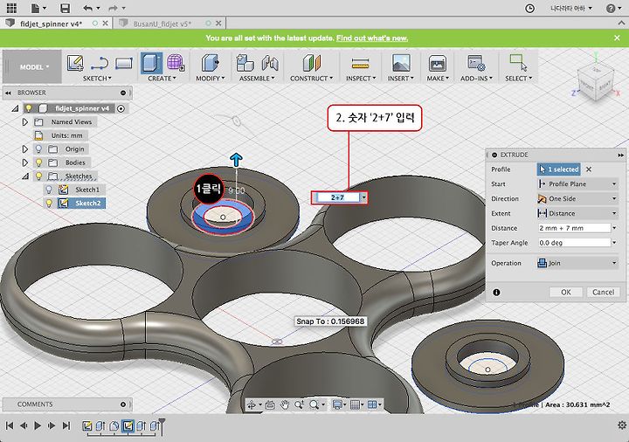The image size is (629, 442).
Task: Select the sketch Rectangle tool
Action: point(123,64)
